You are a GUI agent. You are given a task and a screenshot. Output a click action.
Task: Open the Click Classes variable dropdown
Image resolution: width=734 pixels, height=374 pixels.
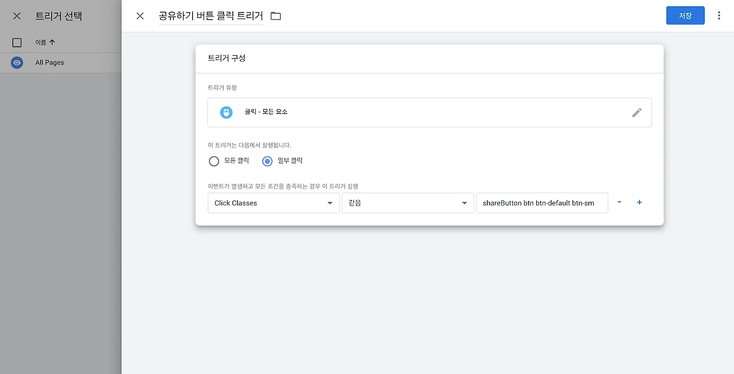(274, 203)
